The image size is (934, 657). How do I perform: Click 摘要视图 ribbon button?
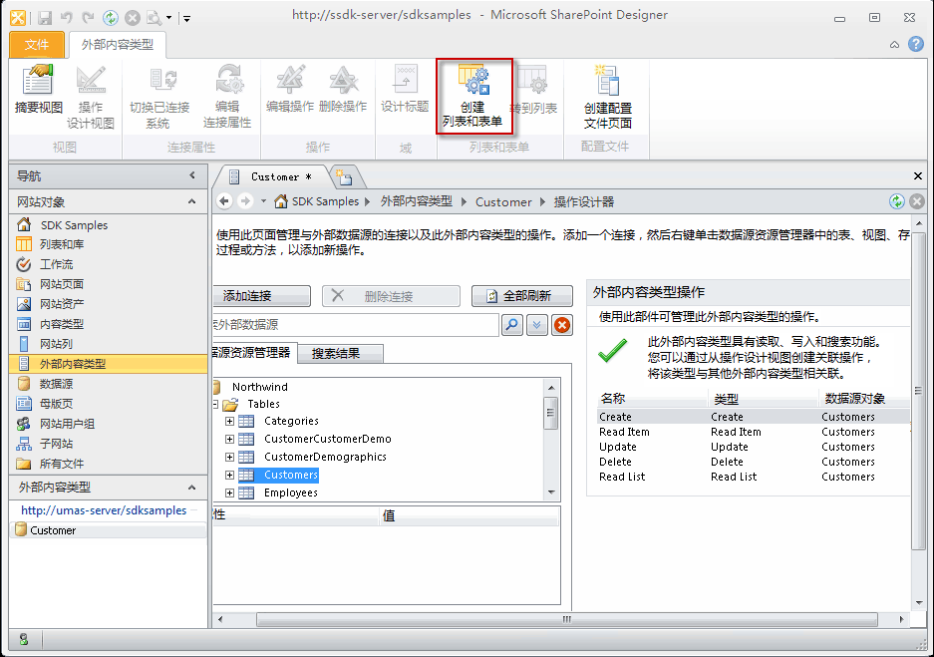click(38, 90)
